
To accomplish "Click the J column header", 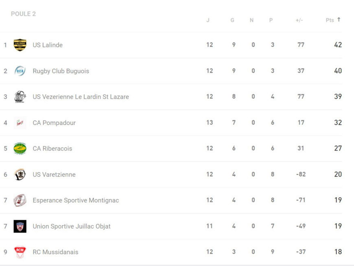I will [208, 20].
